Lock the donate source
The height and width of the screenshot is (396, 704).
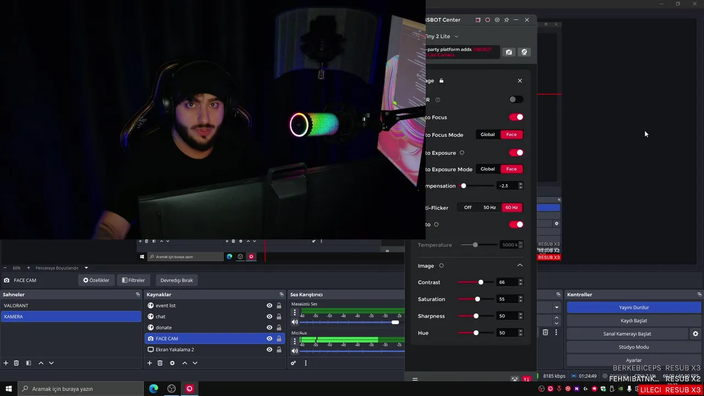tap(279, 328)
